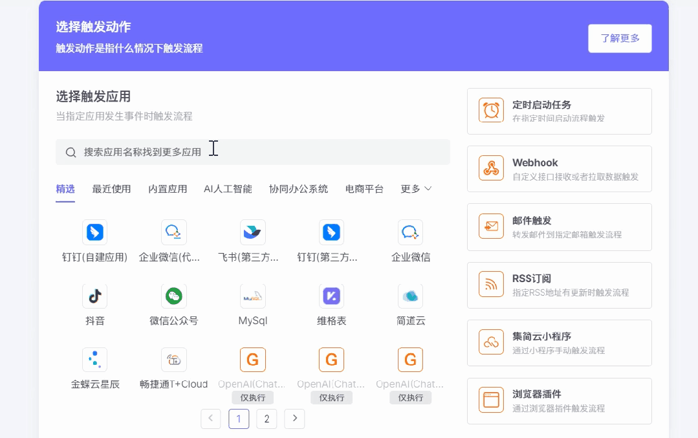Jump to page 2 in pagination
The height and width of the screenshot is (438, 698).
point(267,419)
